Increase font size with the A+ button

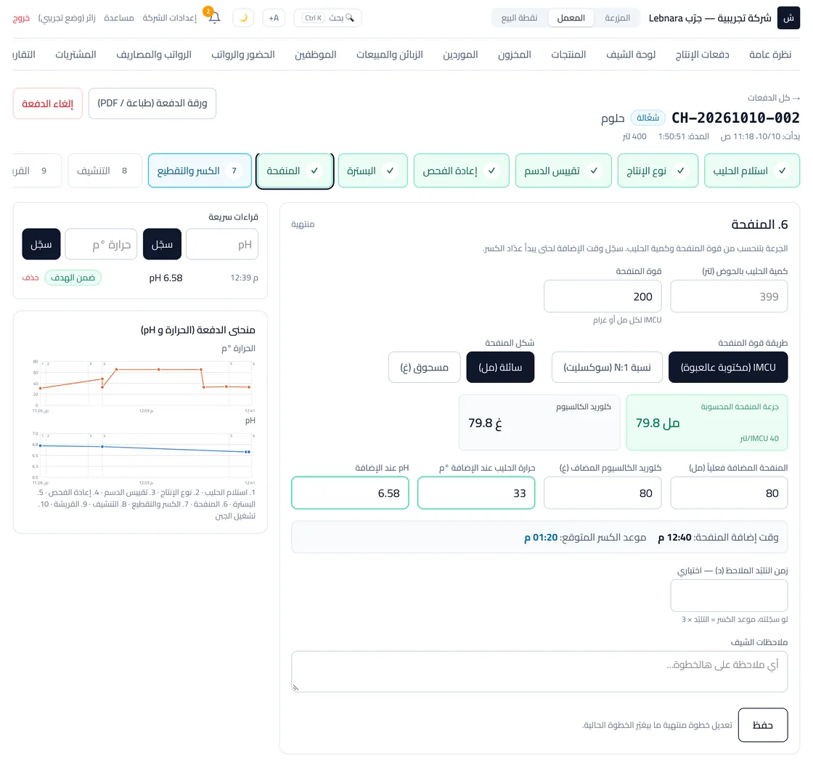coord(274,18)
